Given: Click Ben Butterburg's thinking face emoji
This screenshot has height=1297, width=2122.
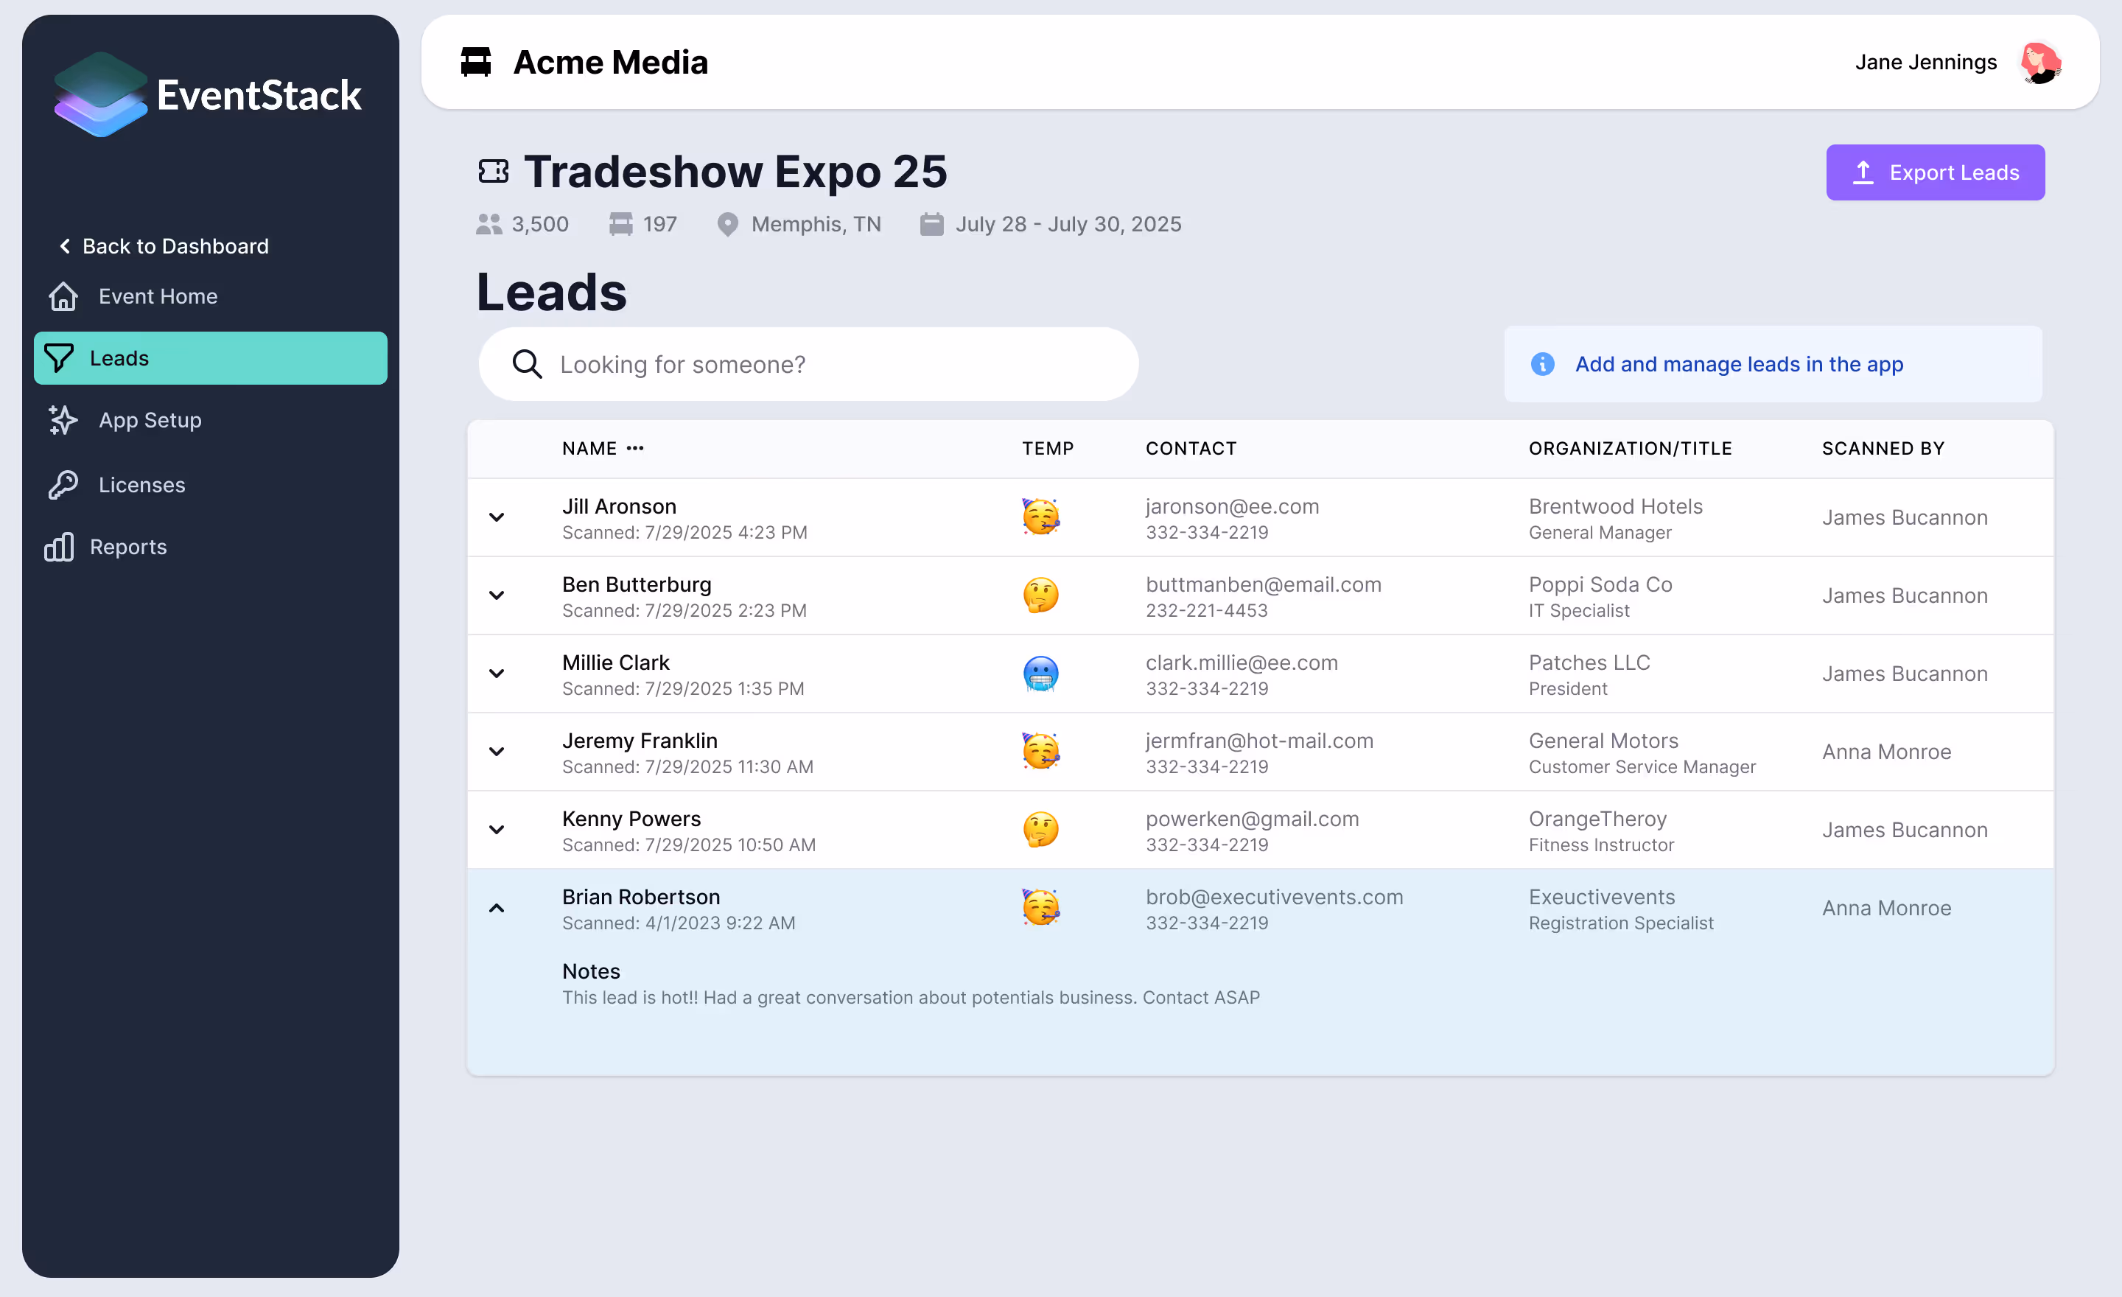Looking at the screenshot, I should tap(1040, 596).
